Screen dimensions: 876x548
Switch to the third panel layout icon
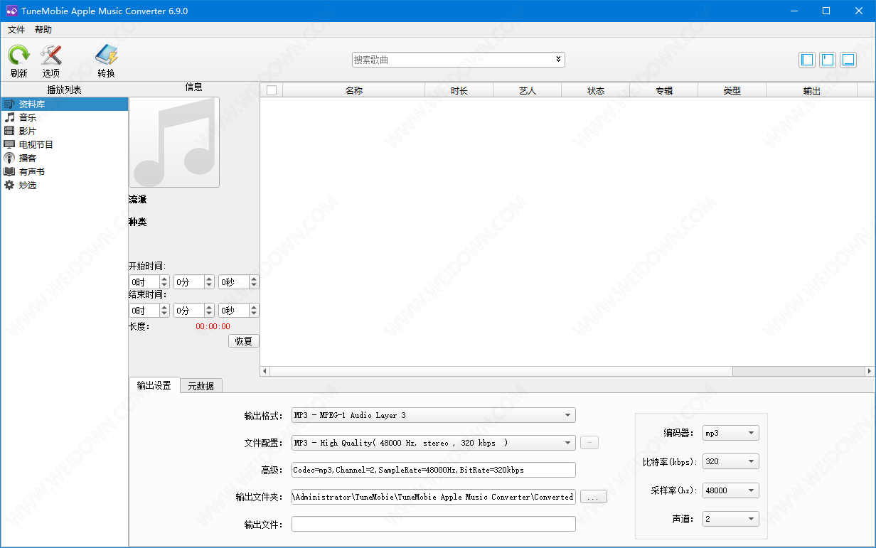[848, 60]
